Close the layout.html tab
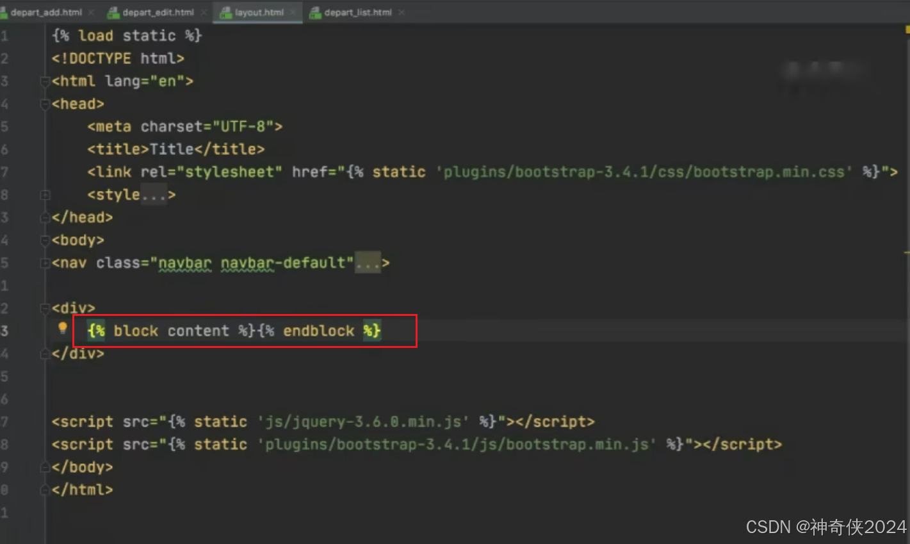The height and width of the screenshot is (544, 910). point(293,12)
